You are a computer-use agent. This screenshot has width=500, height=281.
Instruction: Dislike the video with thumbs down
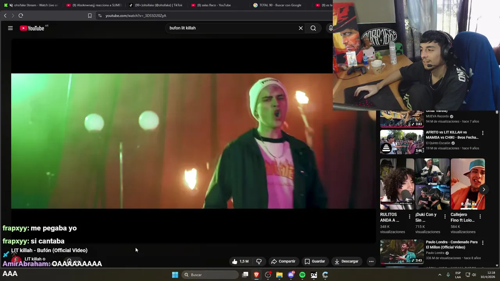click(259, 261)
